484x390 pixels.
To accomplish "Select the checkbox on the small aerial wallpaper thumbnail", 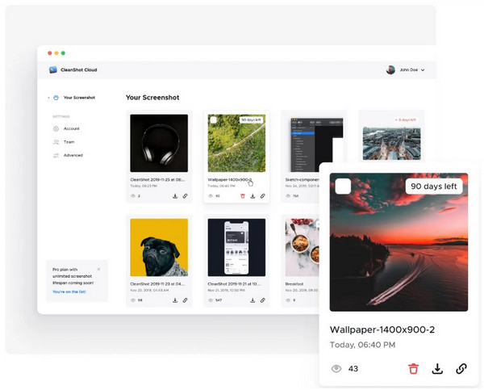I will coord(213,120).
